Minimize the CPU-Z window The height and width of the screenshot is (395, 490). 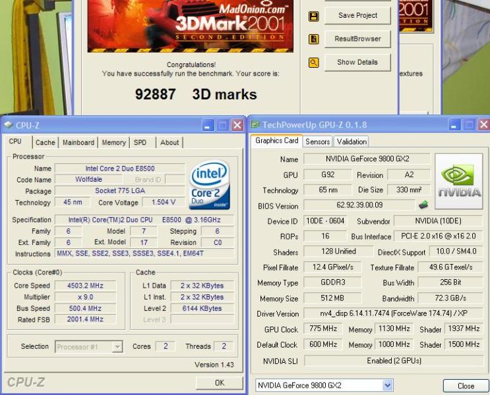(208, 125)
